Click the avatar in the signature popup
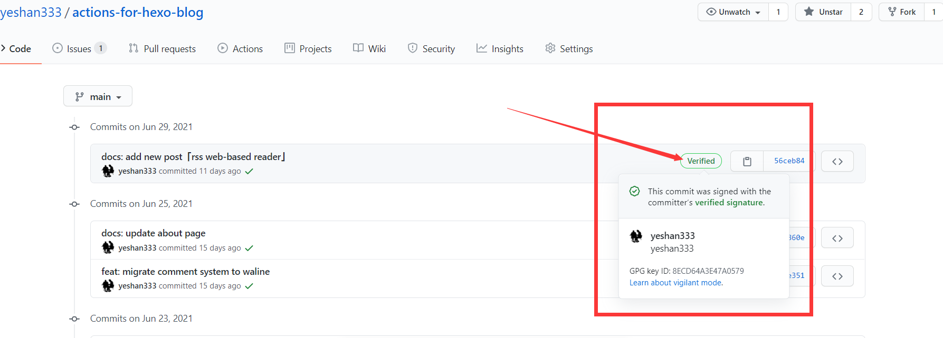Viewport: 943px width, 338px height. click(636, 236)
